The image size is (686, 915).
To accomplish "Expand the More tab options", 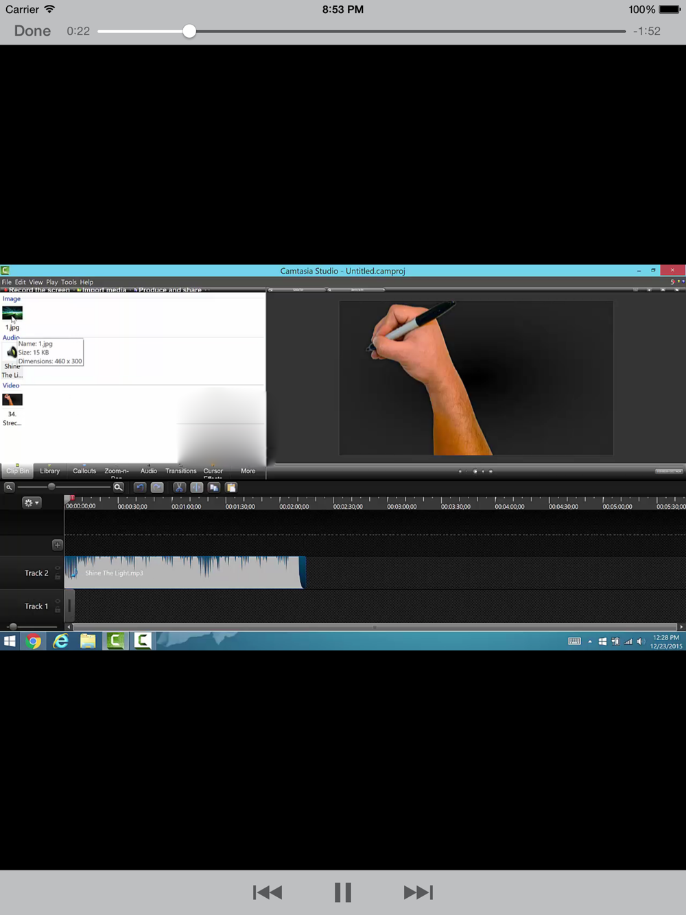I will 248,471.
